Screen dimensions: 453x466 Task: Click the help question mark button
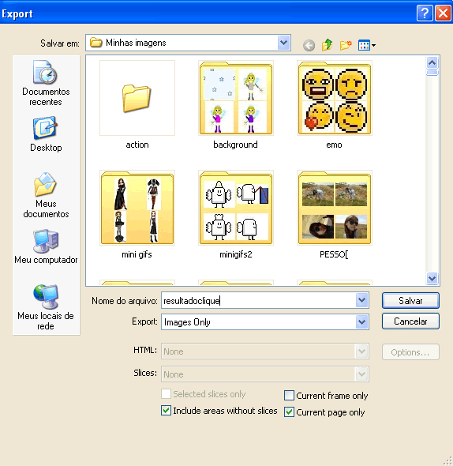(x=425, y=13)
